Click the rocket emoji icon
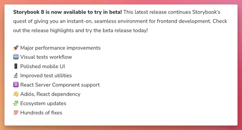Viewport: 242px width, 130px height. 16,48
